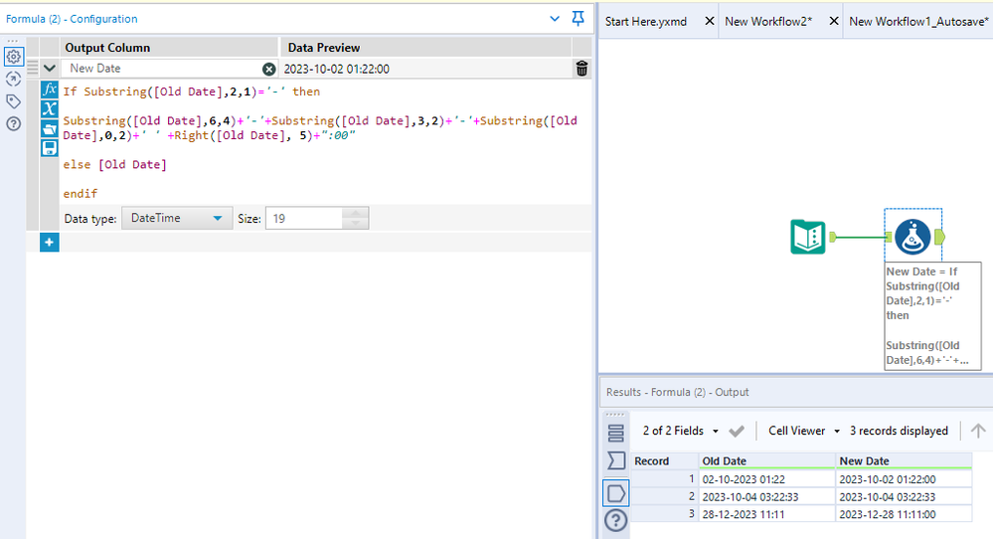Click the Formula tool annotation text
The image size is (993, 539).
point(932,315)
